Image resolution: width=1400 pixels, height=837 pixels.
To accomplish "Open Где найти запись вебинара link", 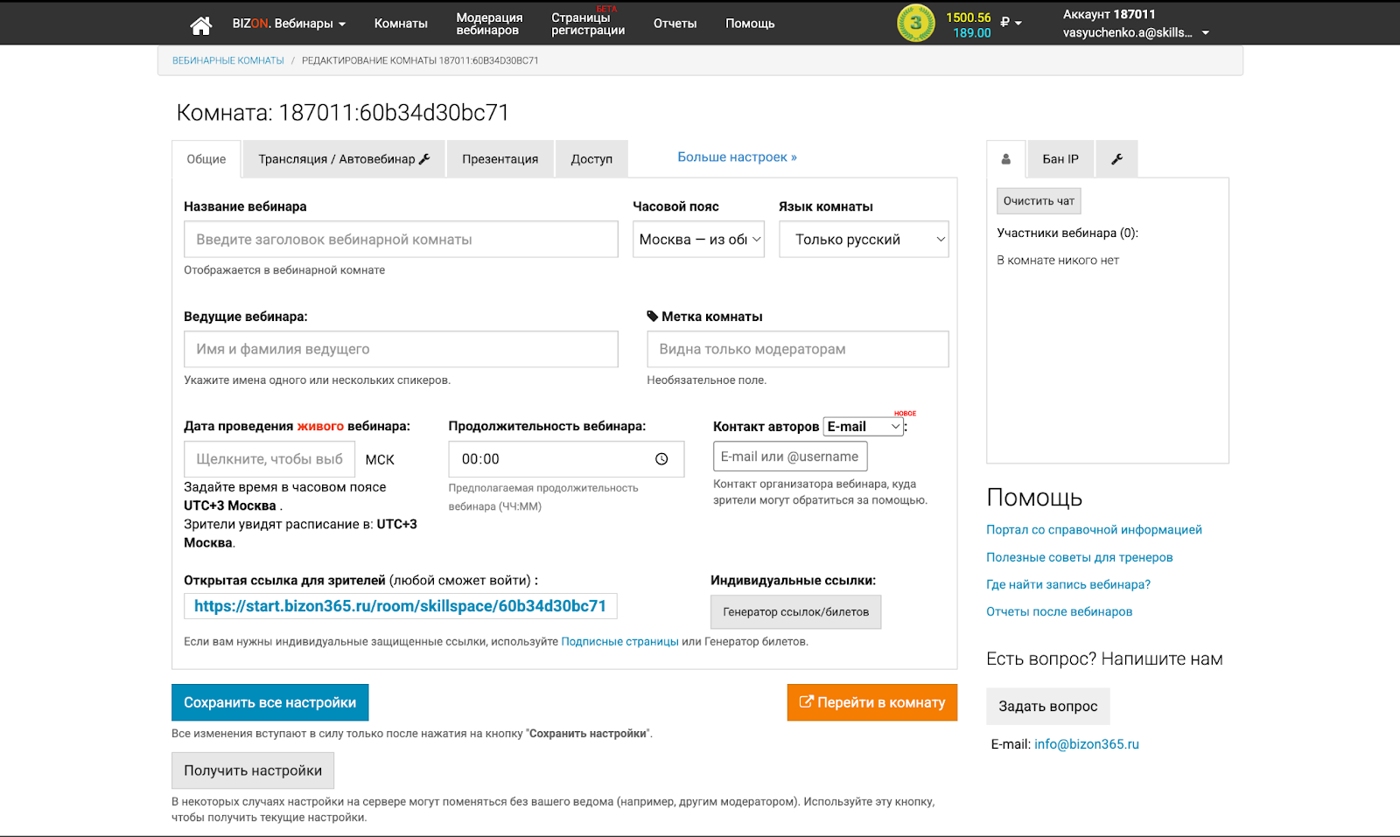I will pos(1068,584).
